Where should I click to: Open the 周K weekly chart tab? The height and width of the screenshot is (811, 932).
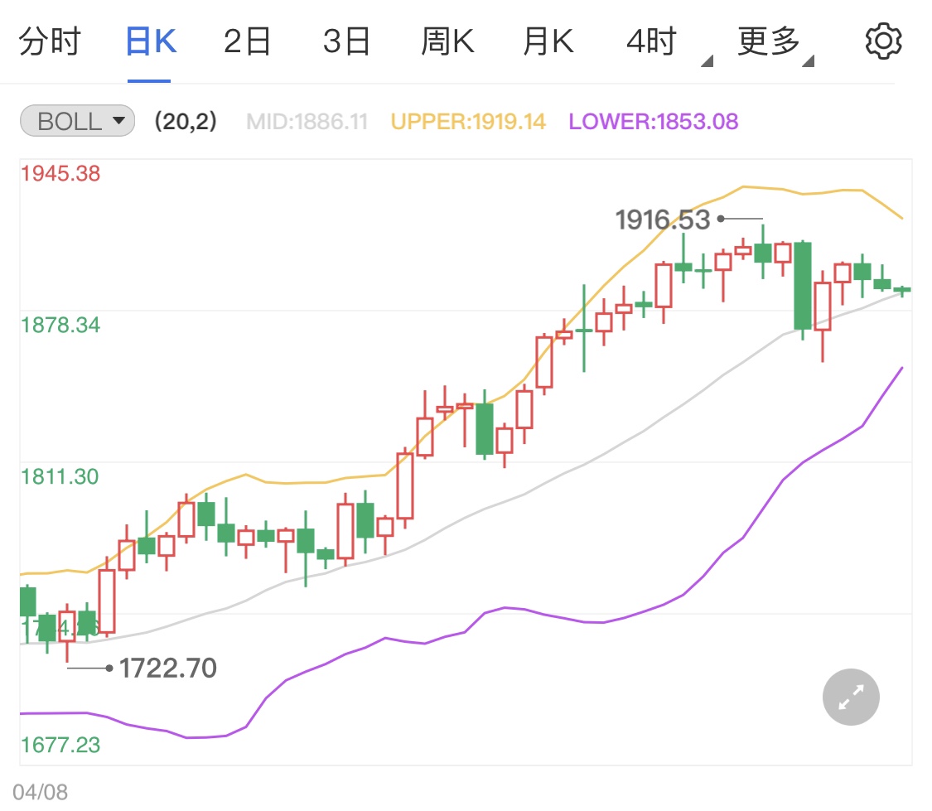447,41
